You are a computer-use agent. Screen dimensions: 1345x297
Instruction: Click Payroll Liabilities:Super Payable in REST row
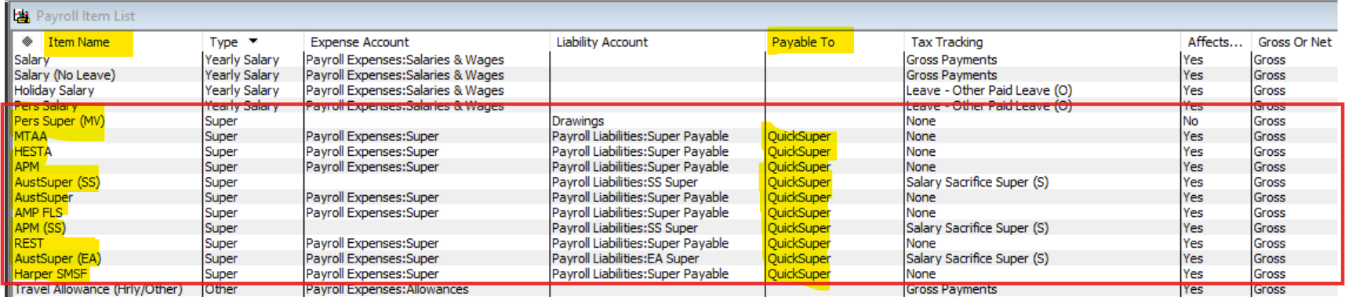[x=640, y=243]
